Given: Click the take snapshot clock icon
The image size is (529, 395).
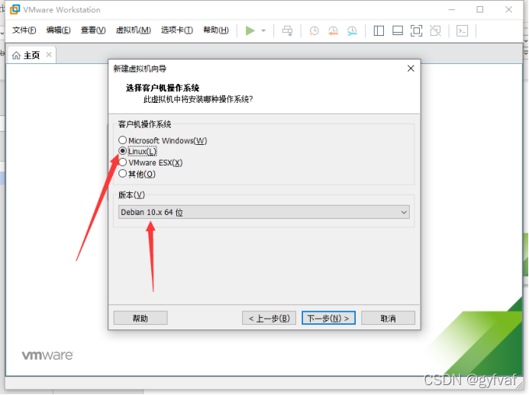Looking at the screenshot, I should tap(314, 31).
